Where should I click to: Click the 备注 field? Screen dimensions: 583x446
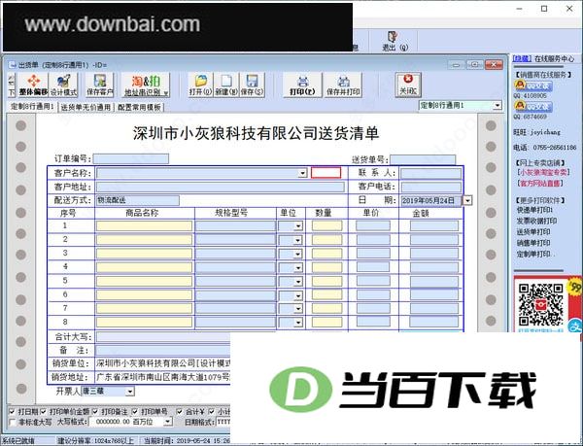(x=163, y=351)
